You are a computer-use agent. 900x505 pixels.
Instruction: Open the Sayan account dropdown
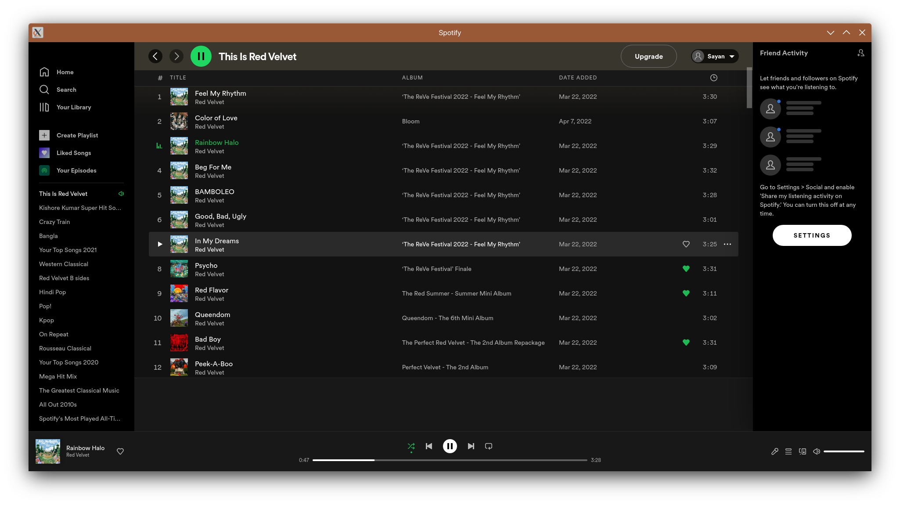pos(715,56)
